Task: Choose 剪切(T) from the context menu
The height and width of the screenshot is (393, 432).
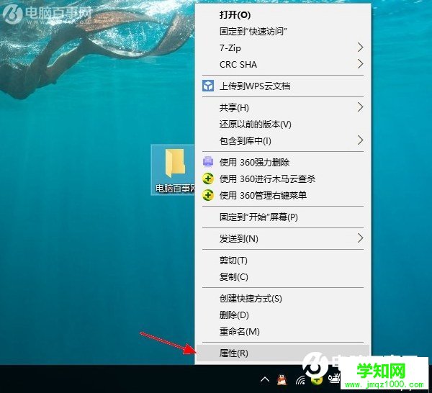Action: 283,261
